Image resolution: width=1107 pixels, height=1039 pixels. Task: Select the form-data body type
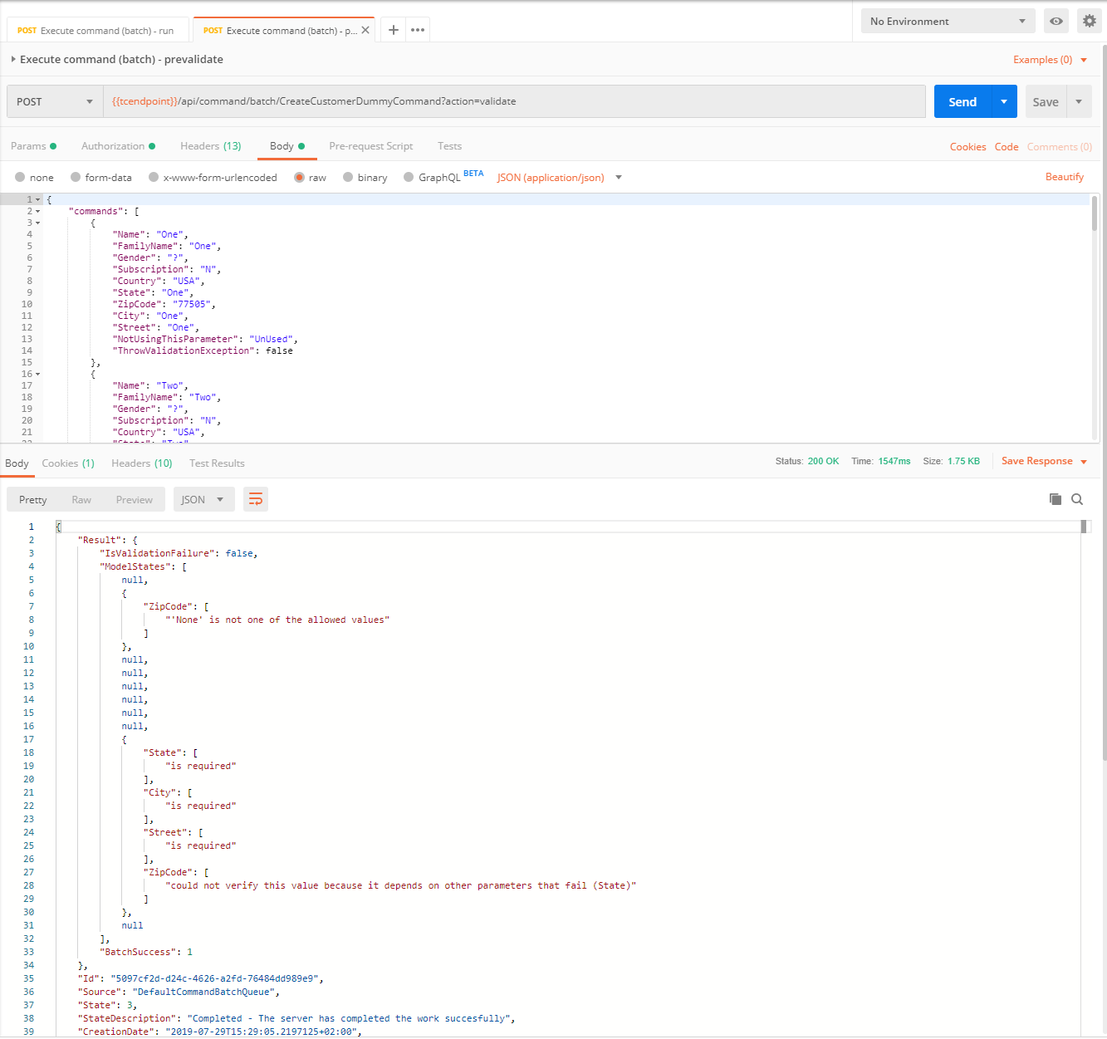tap(76, 177)
